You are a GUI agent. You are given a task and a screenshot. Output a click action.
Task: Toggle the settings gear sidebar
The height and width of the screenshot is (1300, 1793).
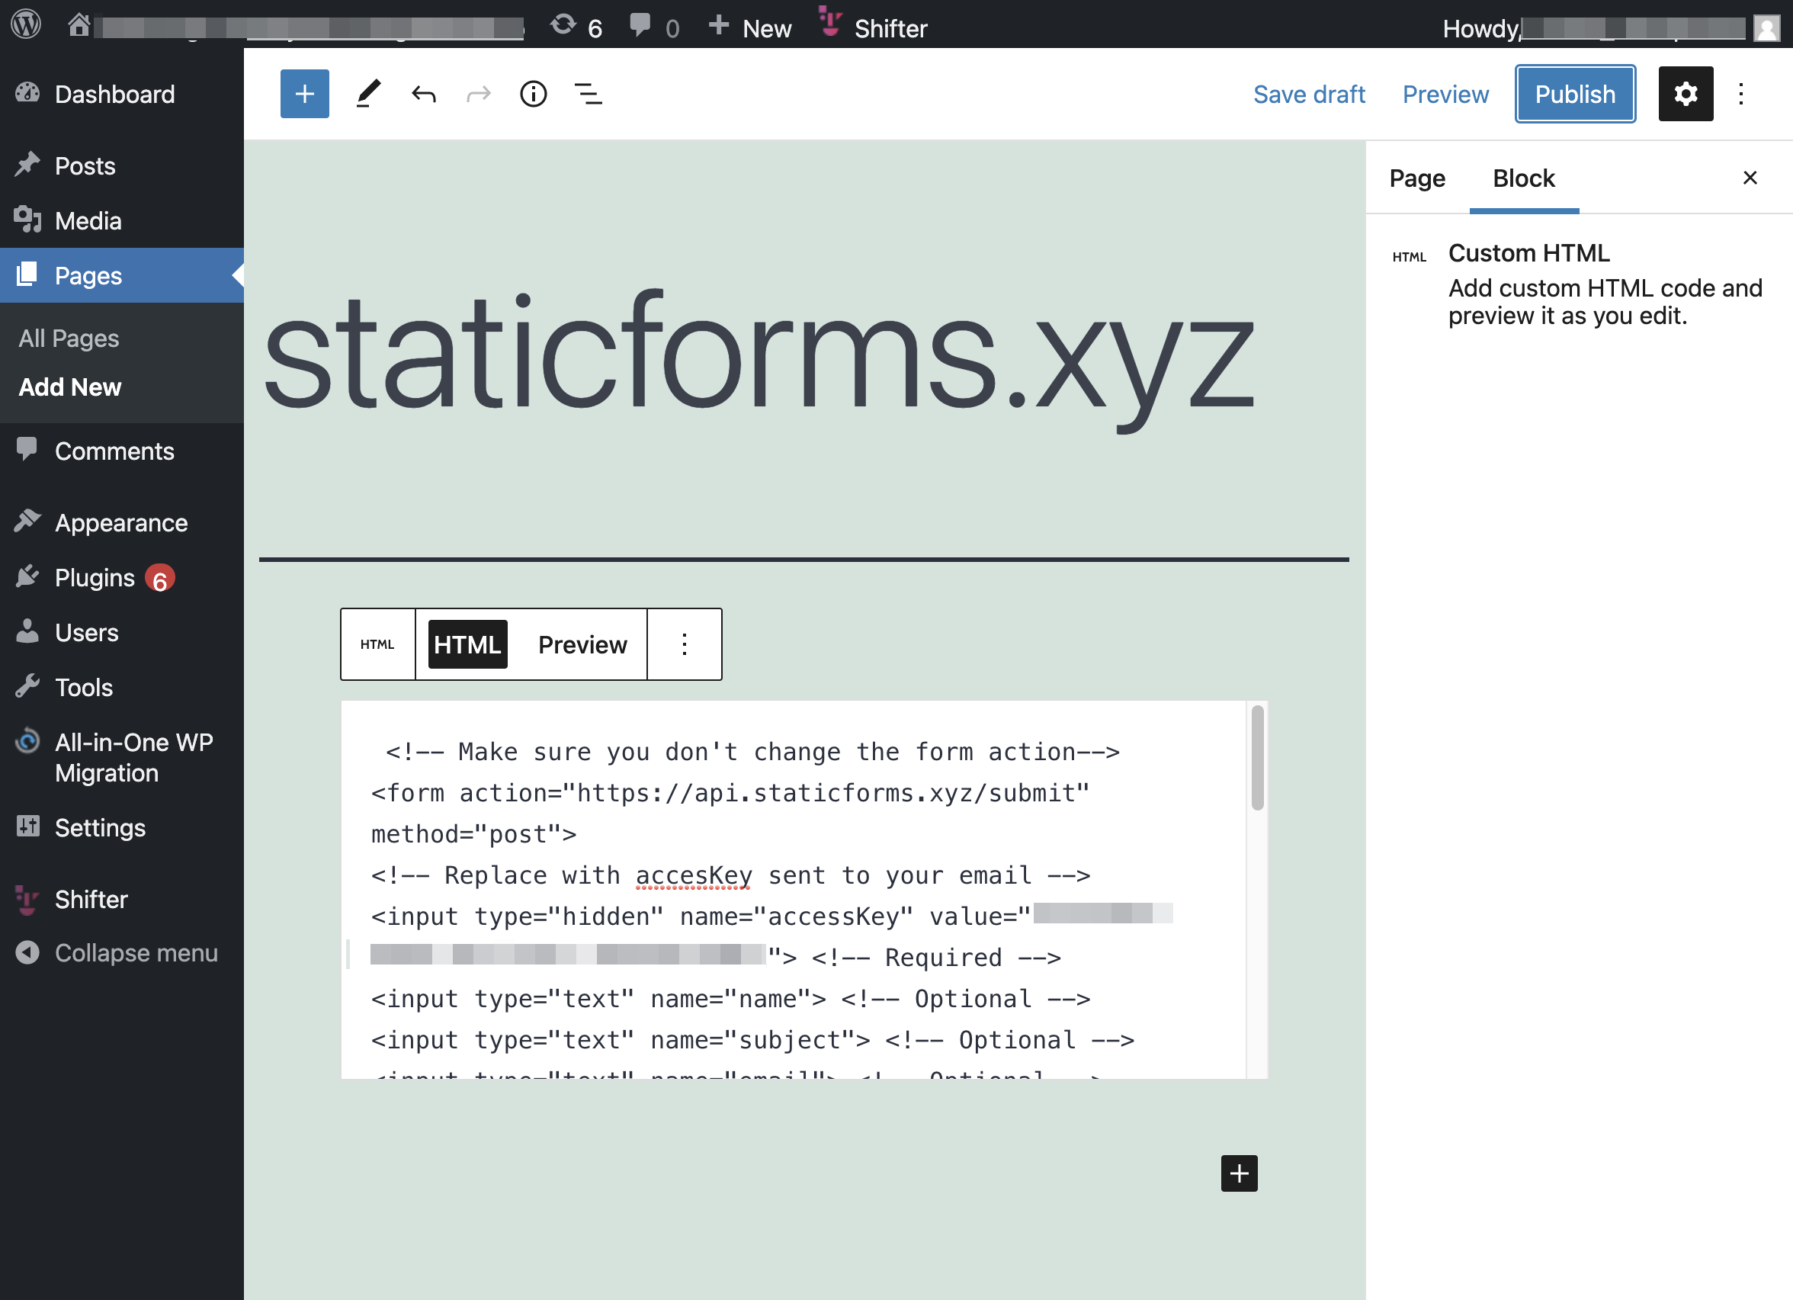tap(1686, 94)
